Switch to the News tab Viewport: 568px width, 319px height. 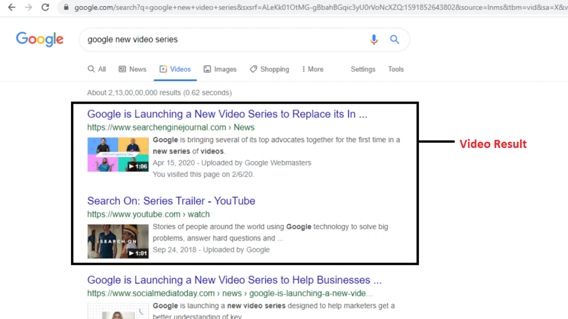(x=133, y=69)
